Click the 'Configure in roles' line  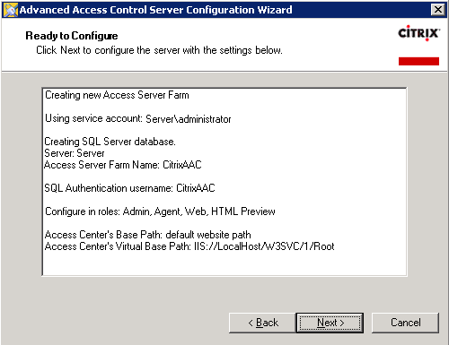pos(160,211)
